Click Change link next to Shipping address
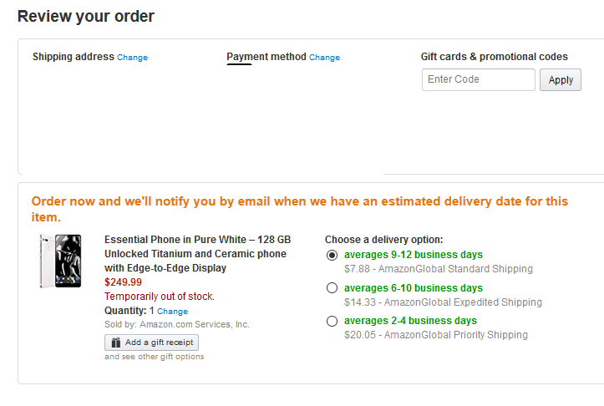This screenshot has height=406, width=604. (x=133, y=58)
